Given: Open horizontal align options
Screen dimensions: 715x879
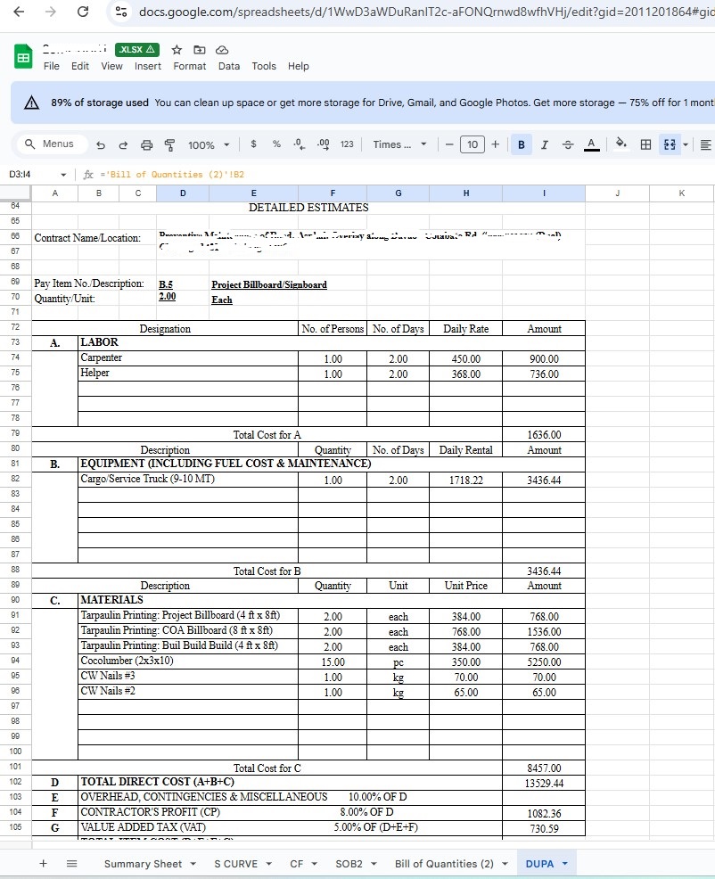Looking at the screenshot, I should click(x=706, y=144).
